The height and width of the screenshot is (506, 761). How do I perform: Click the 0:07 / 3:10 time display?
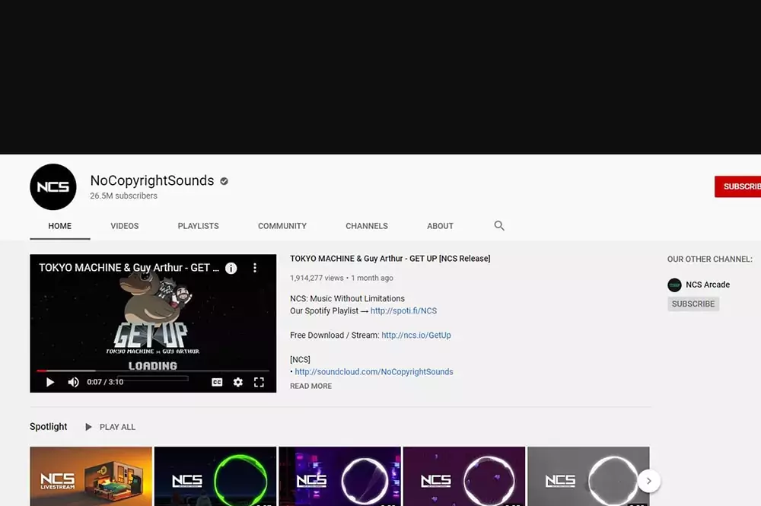coord(105,382)
